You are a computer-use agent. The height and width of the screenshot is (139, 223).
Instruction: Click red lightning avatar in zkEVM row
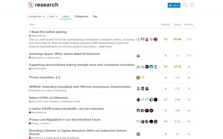tap(147, 111)
